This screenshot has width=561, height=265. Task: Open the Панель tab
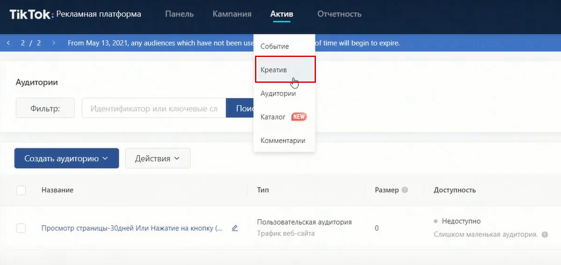click(179, 15)
